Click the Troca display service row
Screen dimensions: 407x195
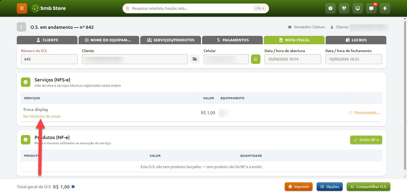(x=202, y=113)
